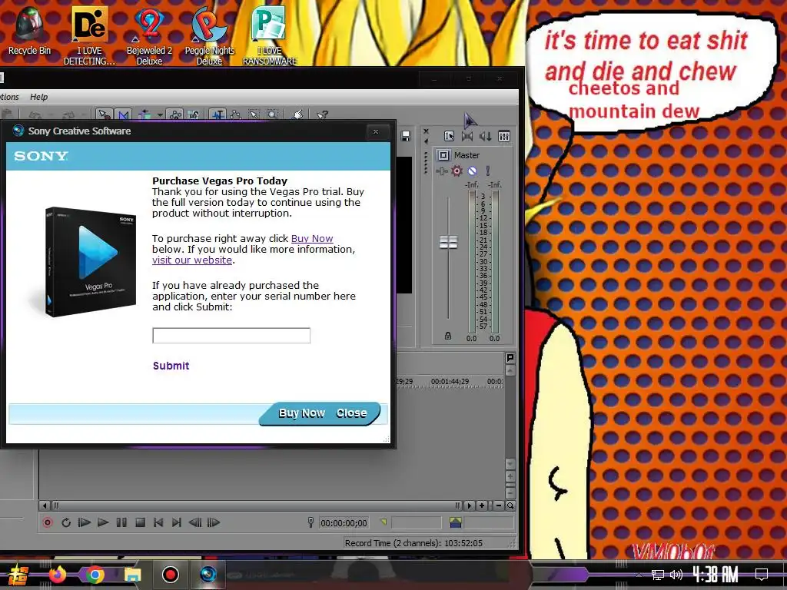Open Project Audio Properties in the Master Bus panel

click(449, 136)
